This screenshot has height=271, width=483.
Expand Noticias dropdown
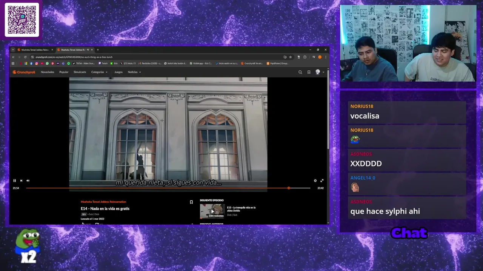tap(134, 72)
